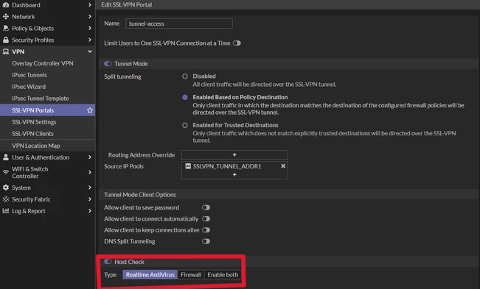480x289 pixels.
Task: Expand the Dashboard menu chevron
Action: (90, 5)
